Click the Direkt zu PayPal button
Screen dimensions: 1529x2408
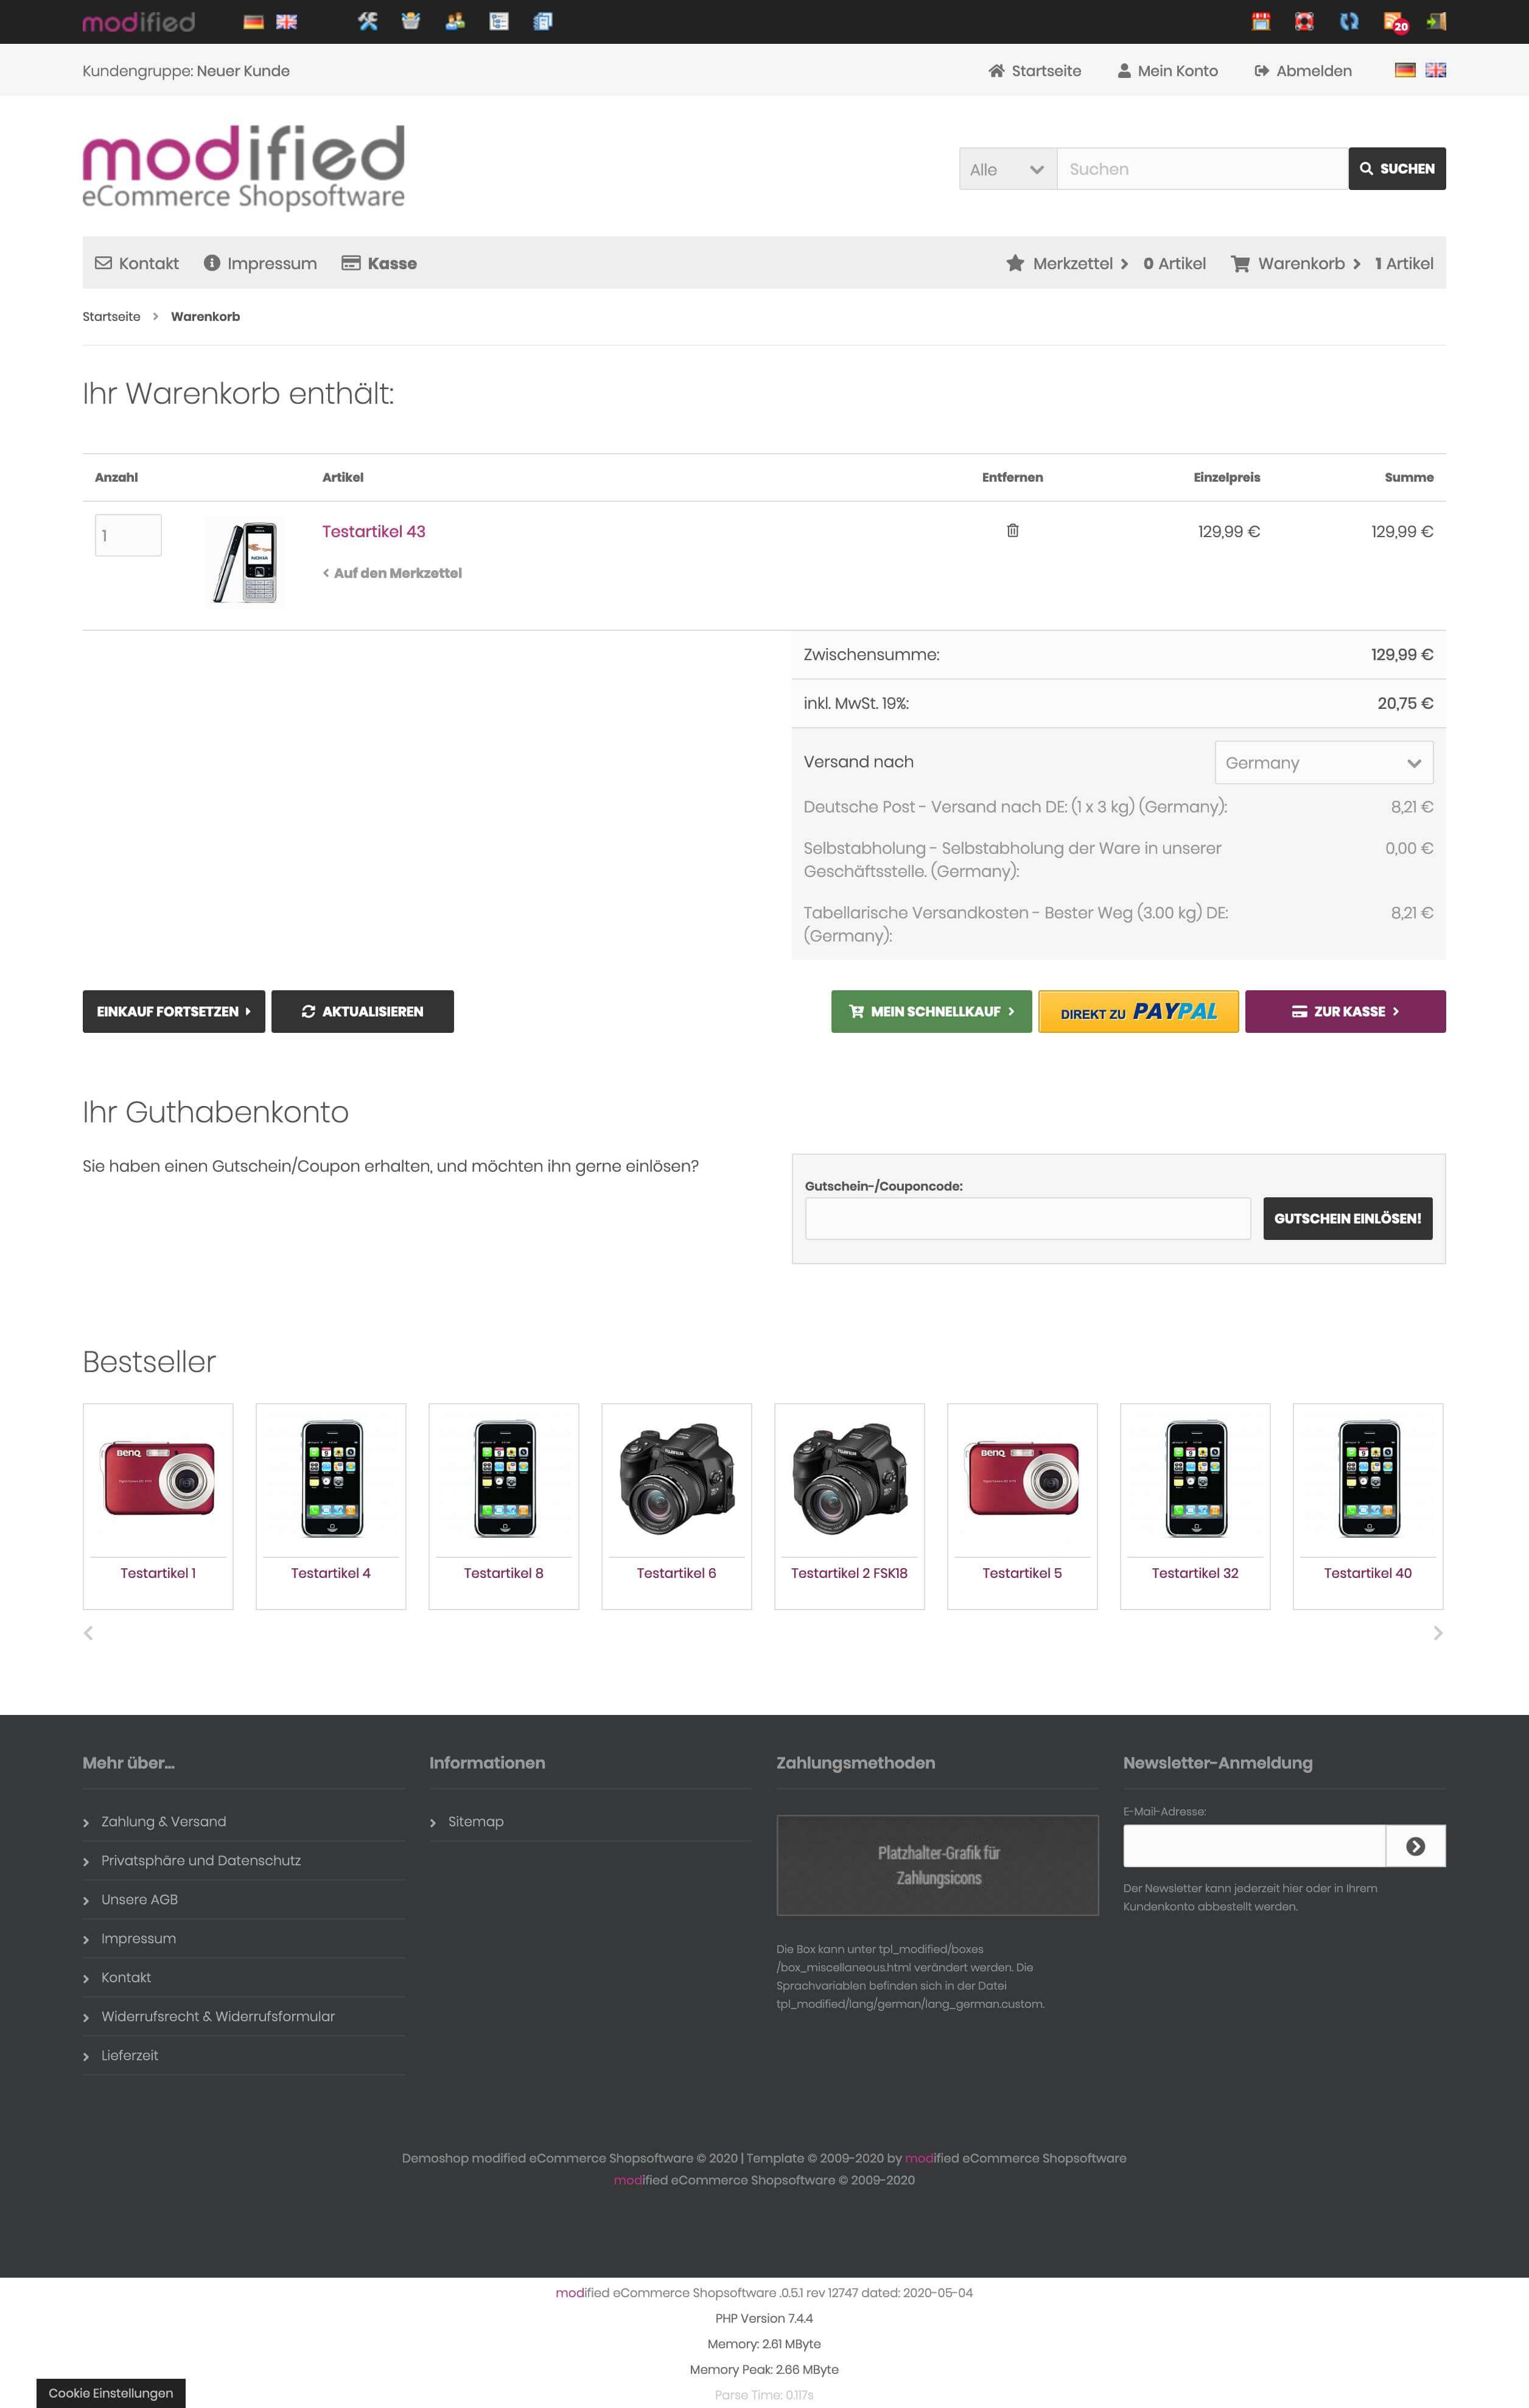click(1138, 1011)
